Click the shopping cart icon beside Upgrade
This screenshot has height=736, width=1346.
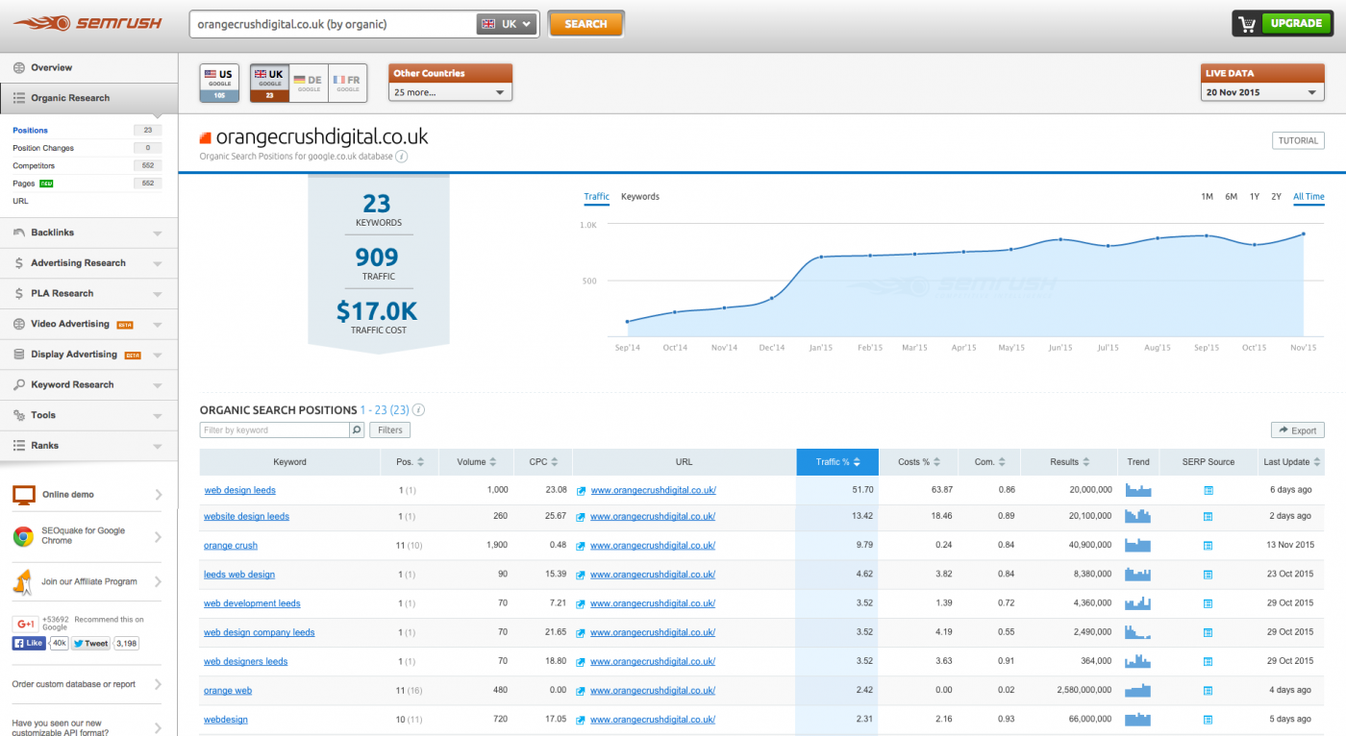[x=1248, y=24]
